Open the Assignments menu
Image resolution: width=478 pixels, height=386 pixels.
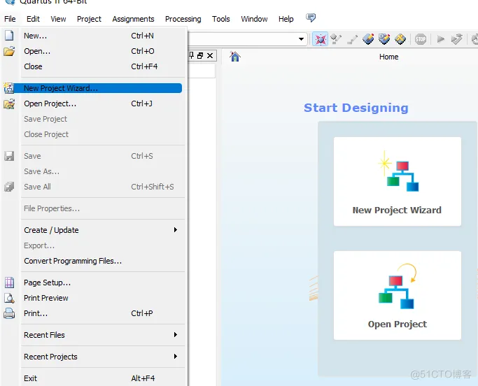(133, 19)
